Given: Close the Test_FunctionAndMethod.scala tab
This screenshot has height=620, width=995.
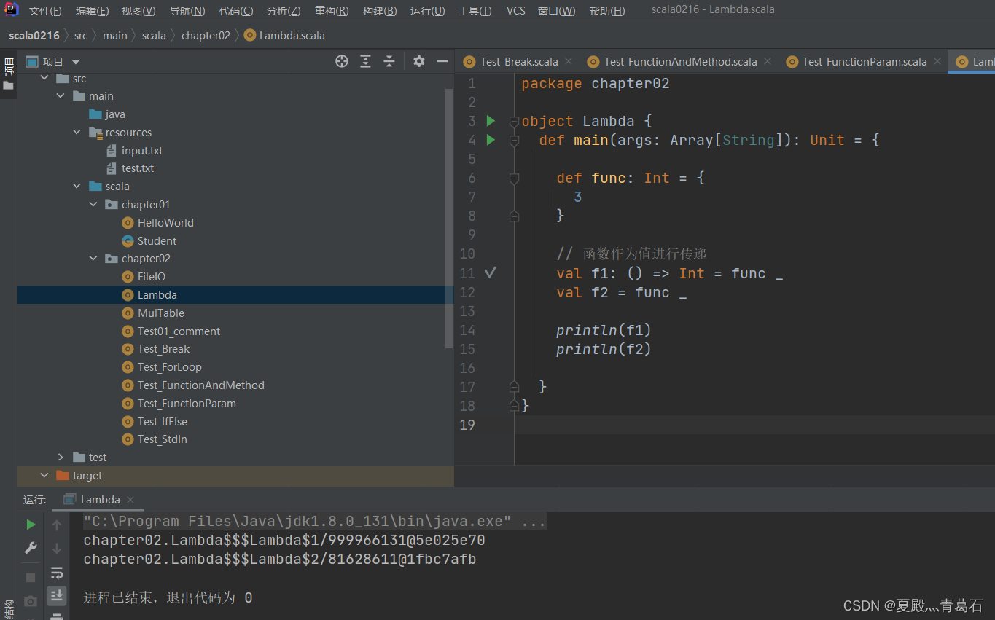Looking at the screenshot, I should point(768,62).
